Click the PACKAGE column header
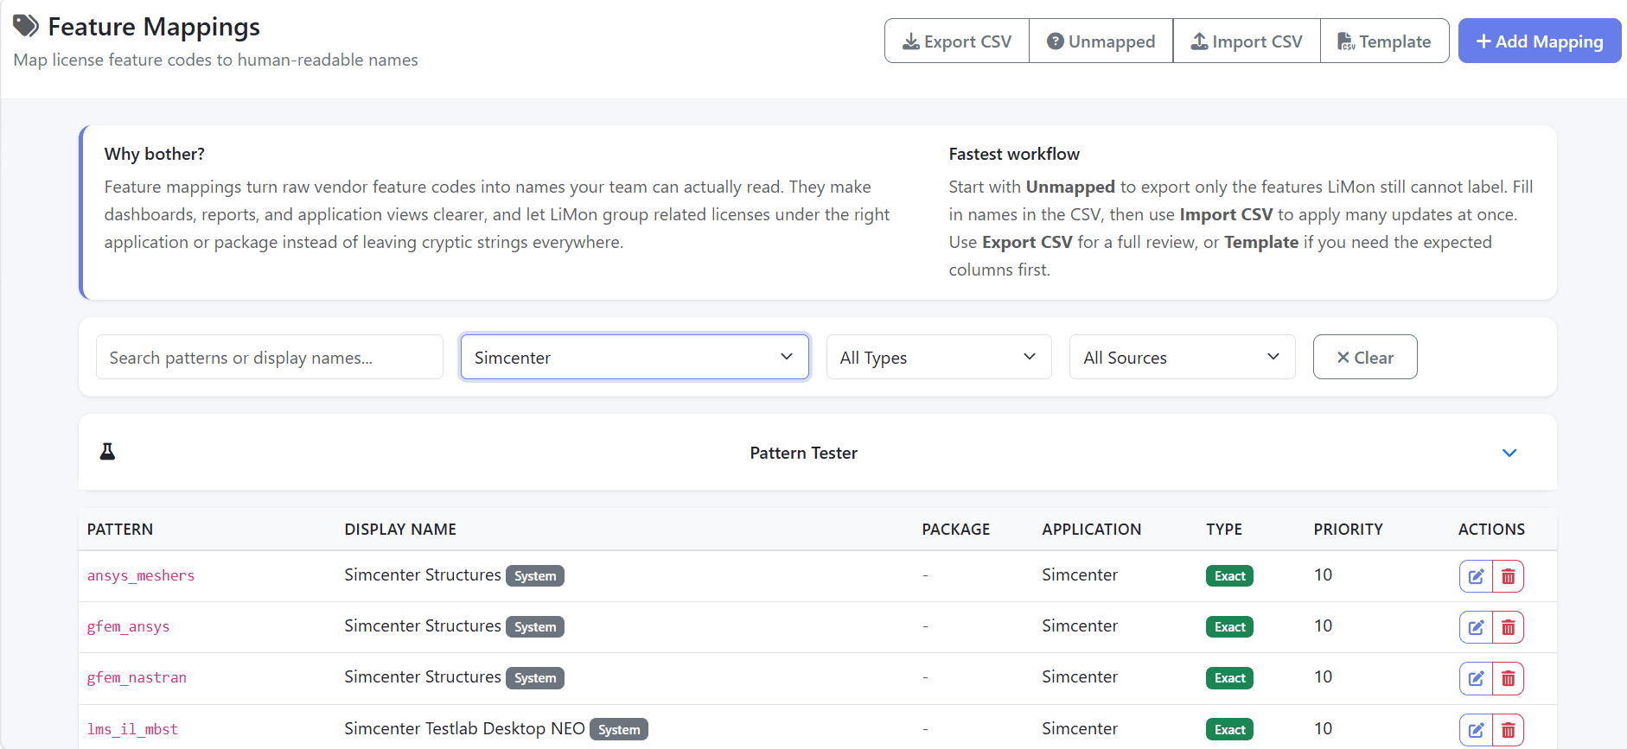This screenshot has height=749, width=1627. coord(956,529)
